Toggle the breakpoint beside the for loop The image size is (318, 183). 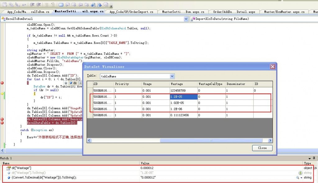tap(2, 83)
